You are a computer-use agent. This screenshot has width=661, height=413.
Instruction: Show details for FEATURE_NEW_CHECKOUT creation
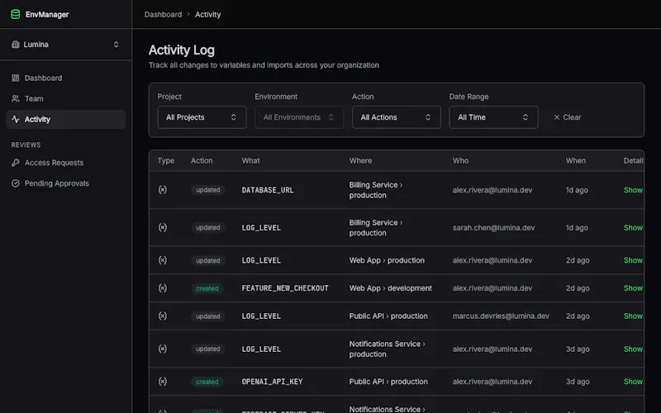click(633, 288)
